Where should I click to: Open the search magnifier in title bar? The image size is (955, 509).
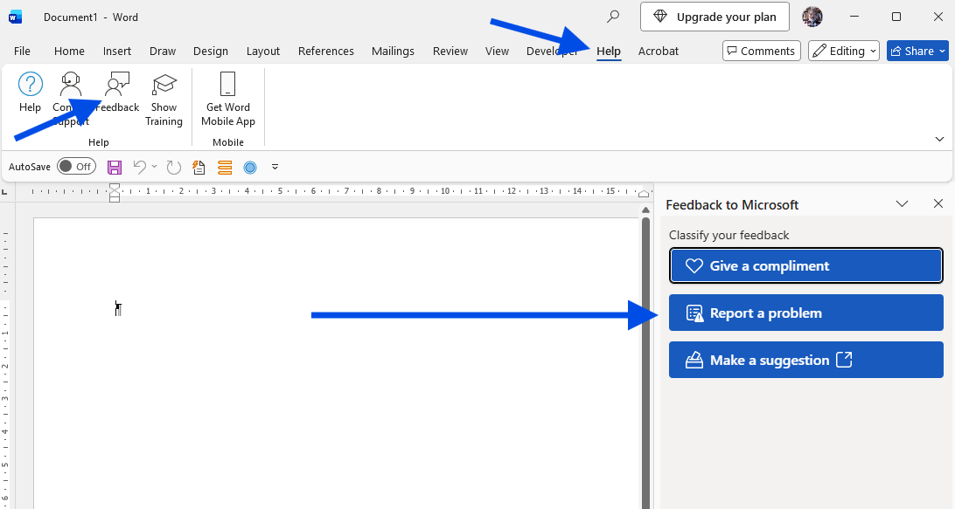613,17
